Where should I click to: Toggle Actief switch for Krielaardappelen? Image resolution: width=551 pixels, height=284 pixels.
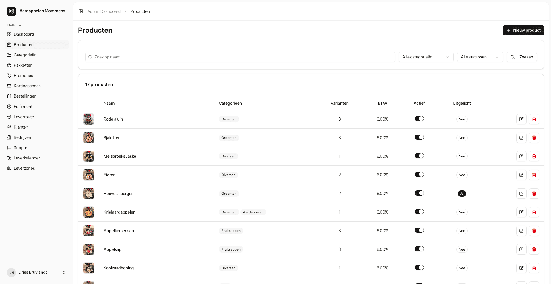(419, 212)
